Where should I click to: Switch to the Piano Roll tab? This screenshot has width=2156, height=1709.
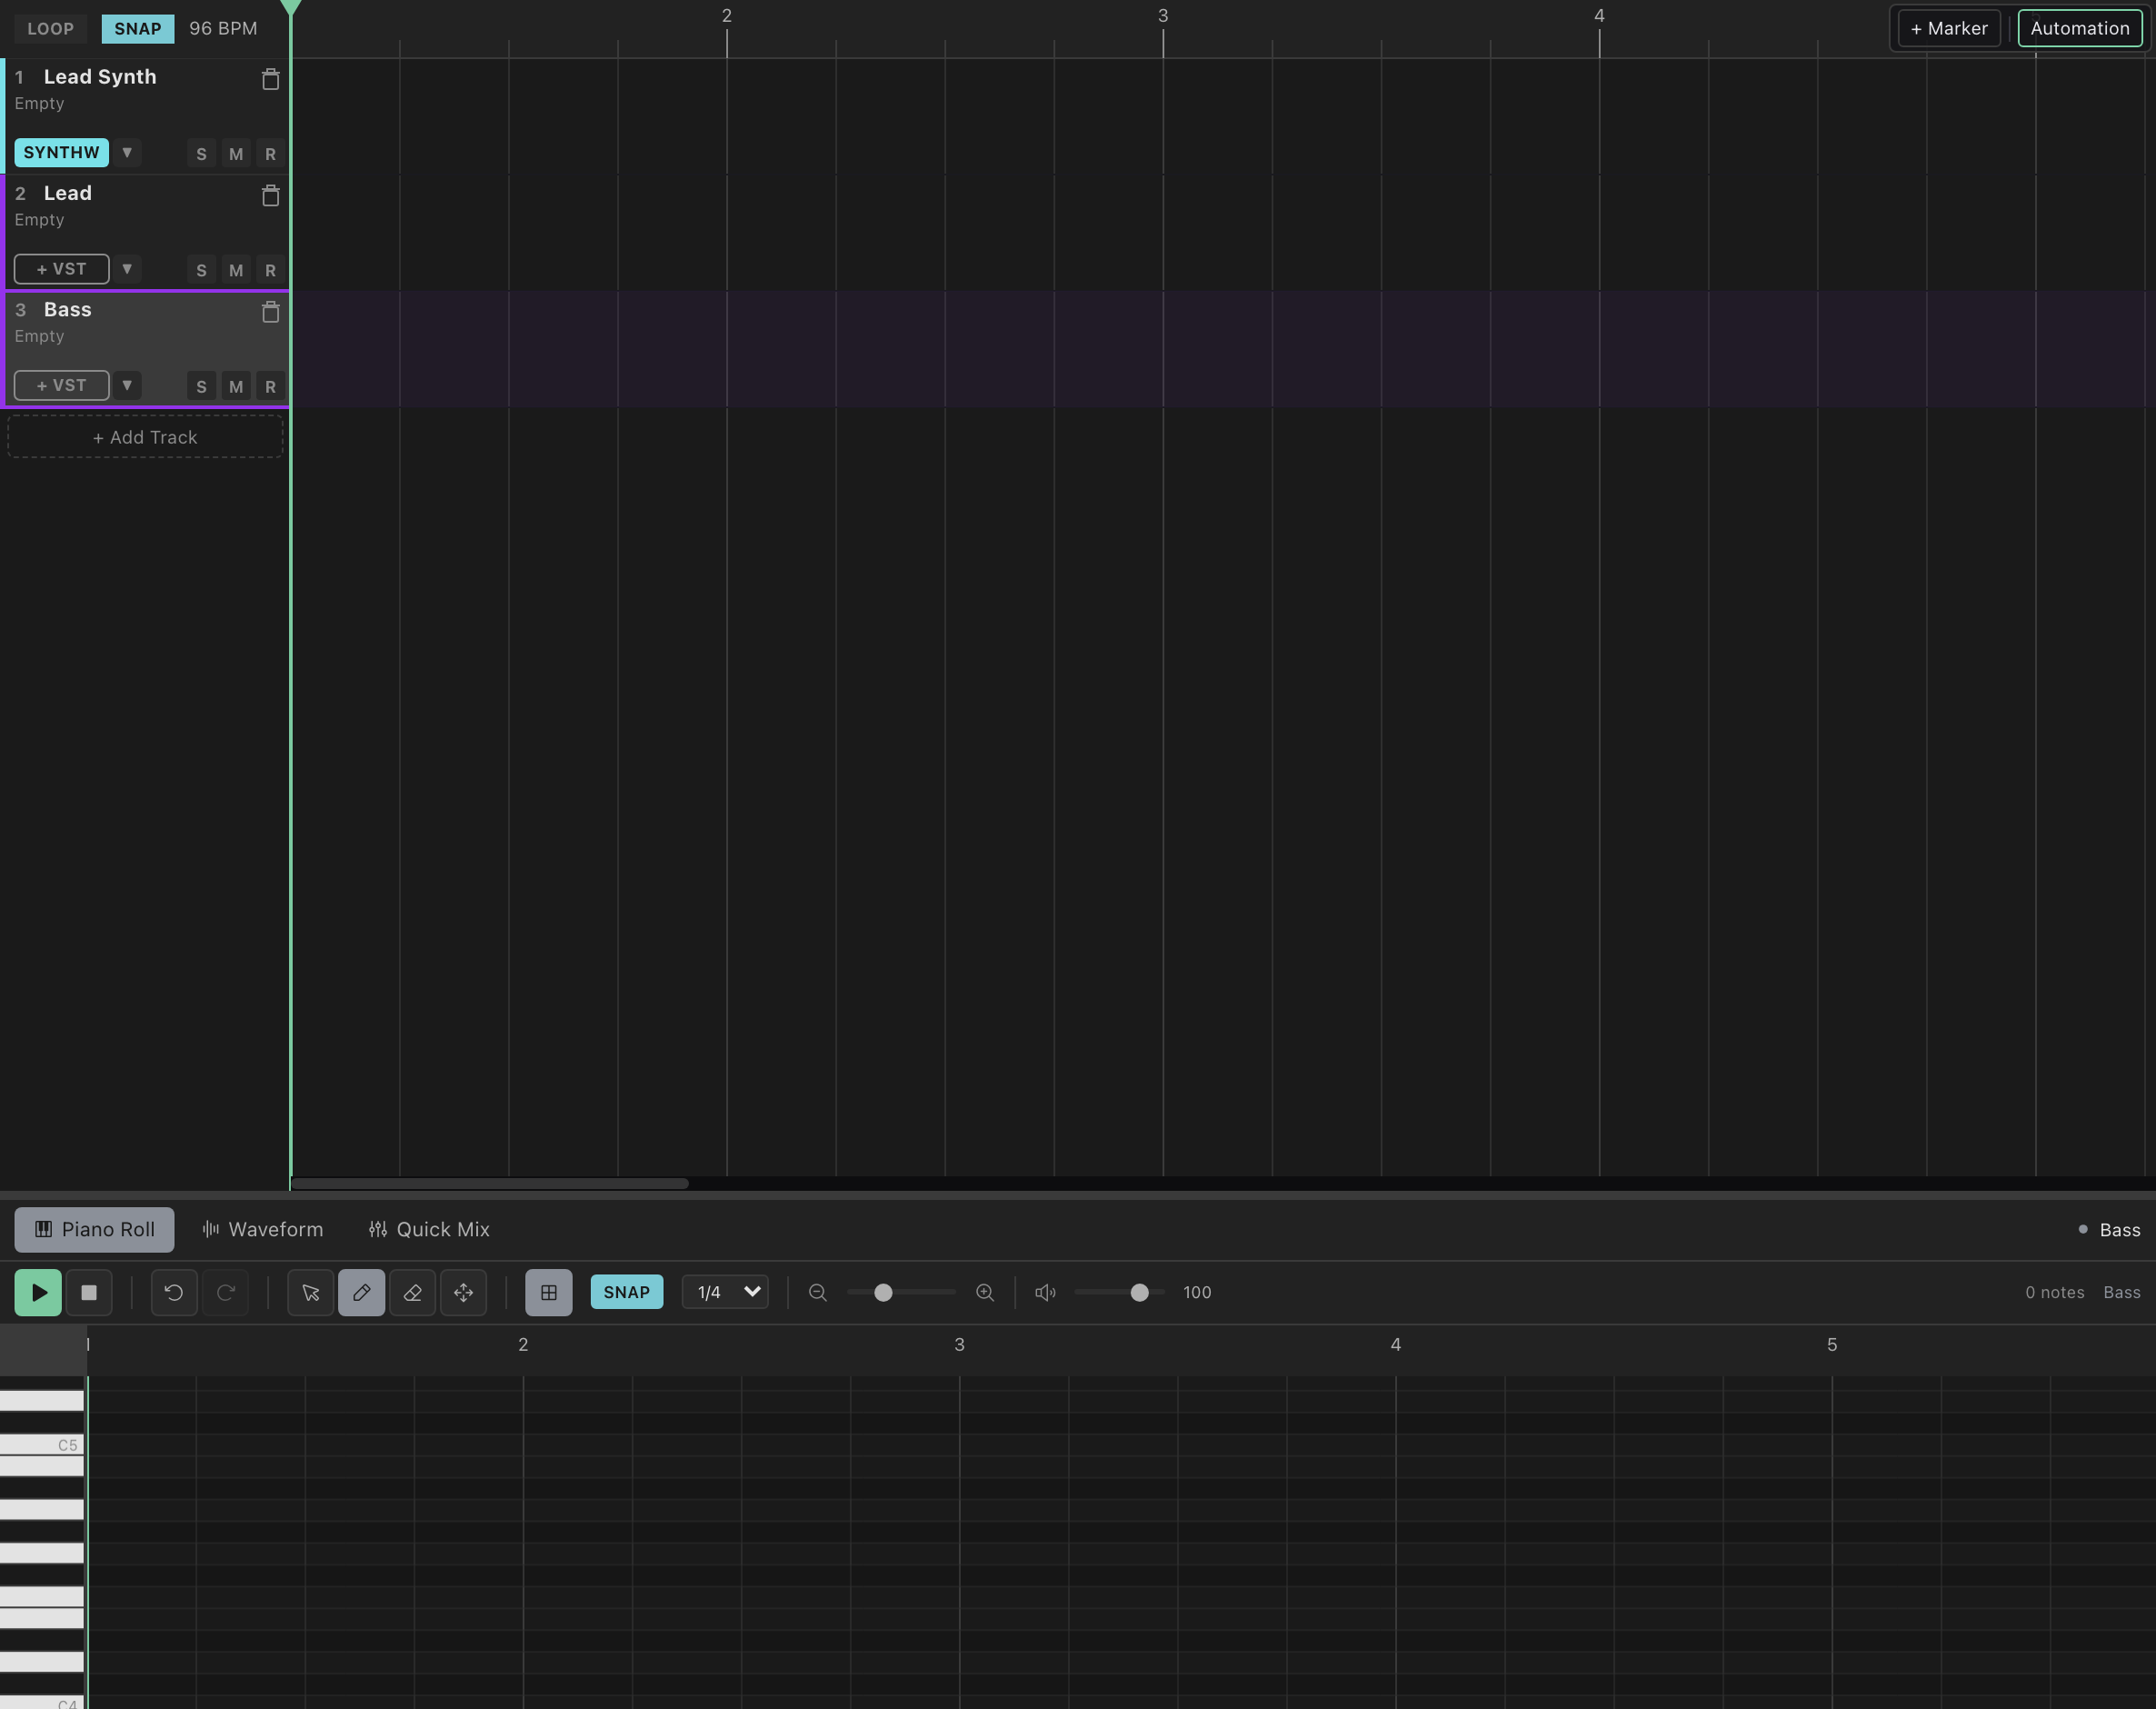coord(94,1229)
